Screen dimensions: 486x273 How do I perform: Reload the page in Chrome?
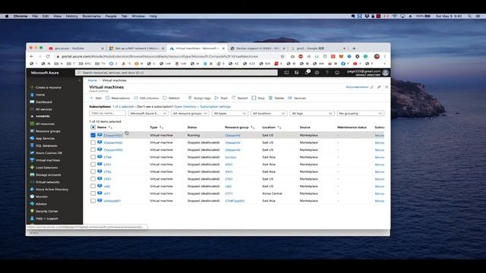(48, 56)
